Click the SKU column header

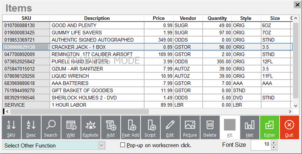pyautogui.click(x=26, y=18)
